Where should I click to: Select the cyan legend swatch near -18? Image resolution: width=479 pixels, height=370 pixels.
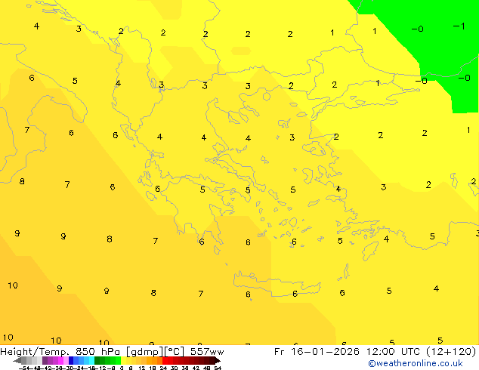point(91,360)
